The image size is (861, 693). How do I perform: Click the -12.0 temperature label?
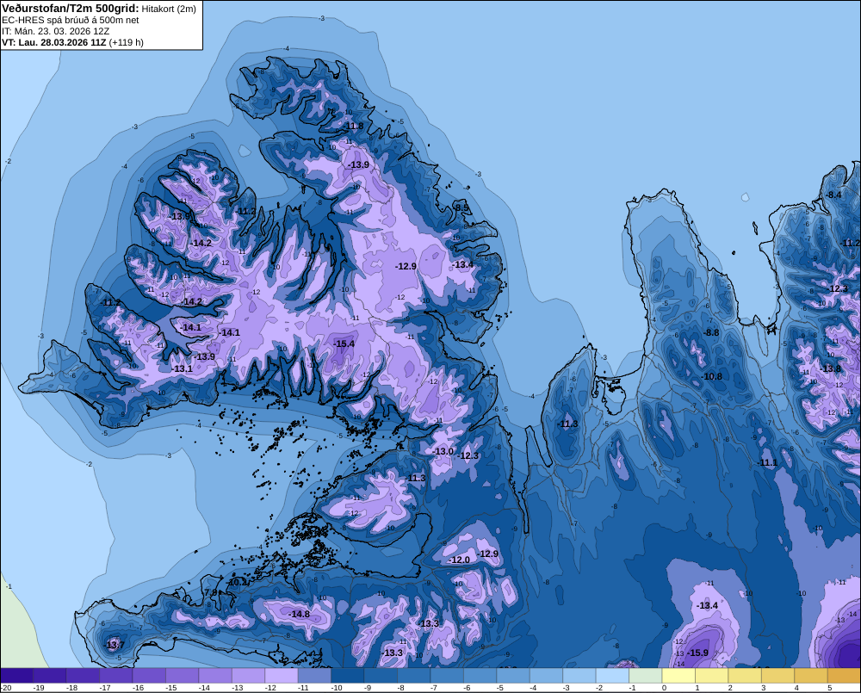(x=459, y=560)
